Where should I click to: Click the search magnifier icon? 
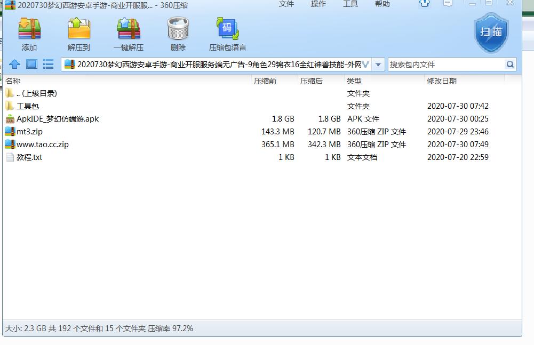click(x=511, y=65)
